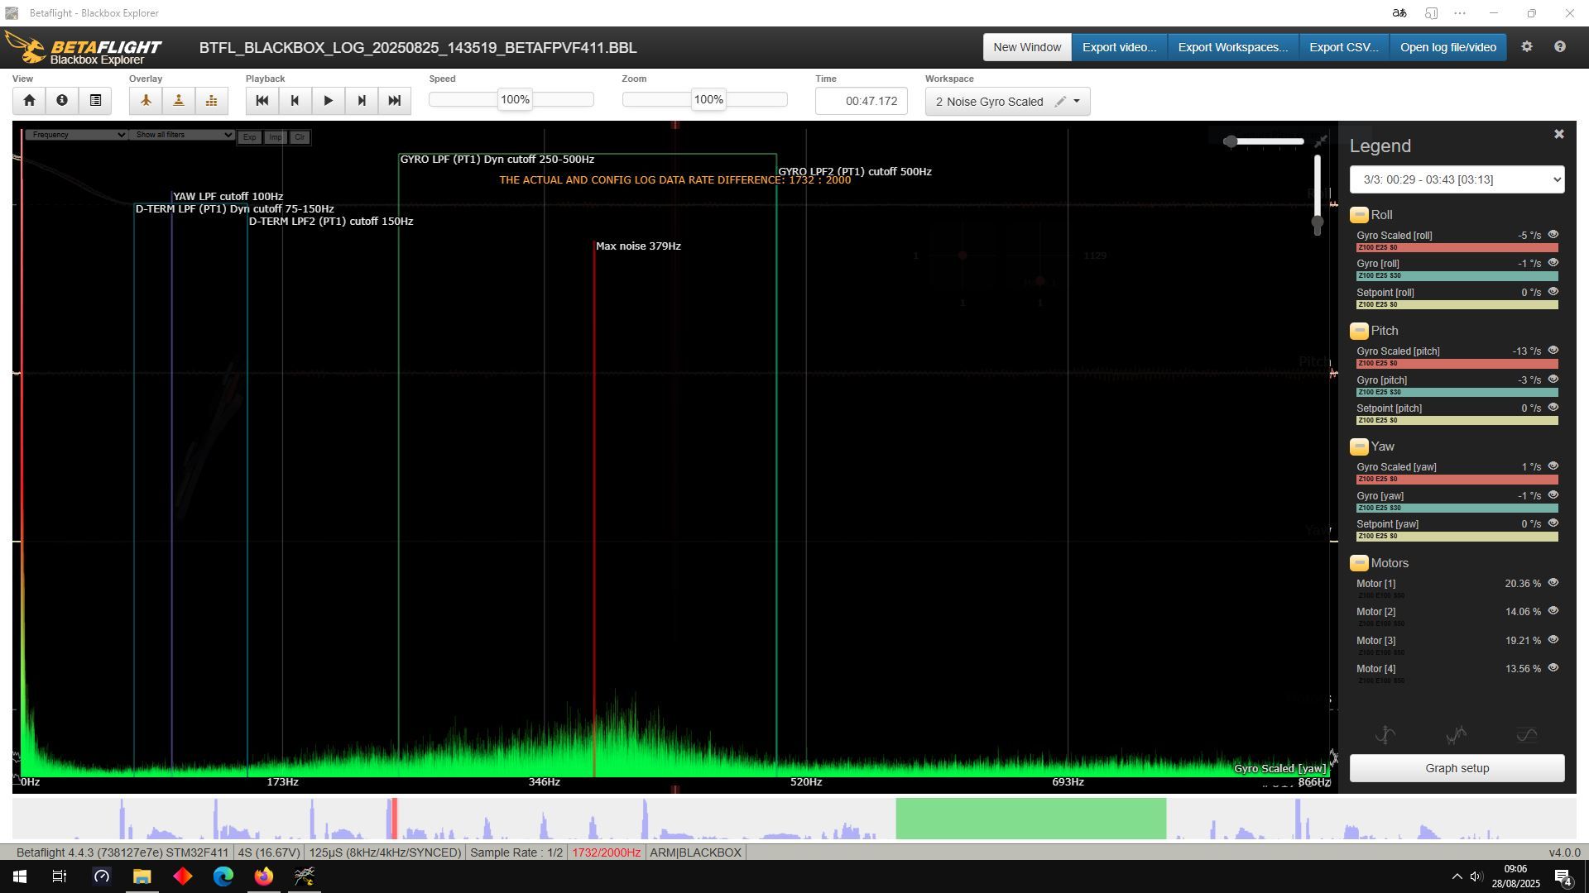Click the Graph setup button
This screenshot has width=1589, height=893.
(1457, 768)
